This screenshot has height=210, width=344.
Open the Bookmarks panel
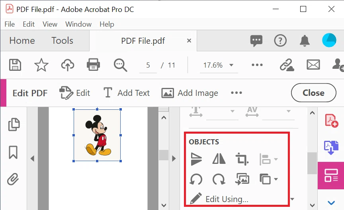coord(13,152)
